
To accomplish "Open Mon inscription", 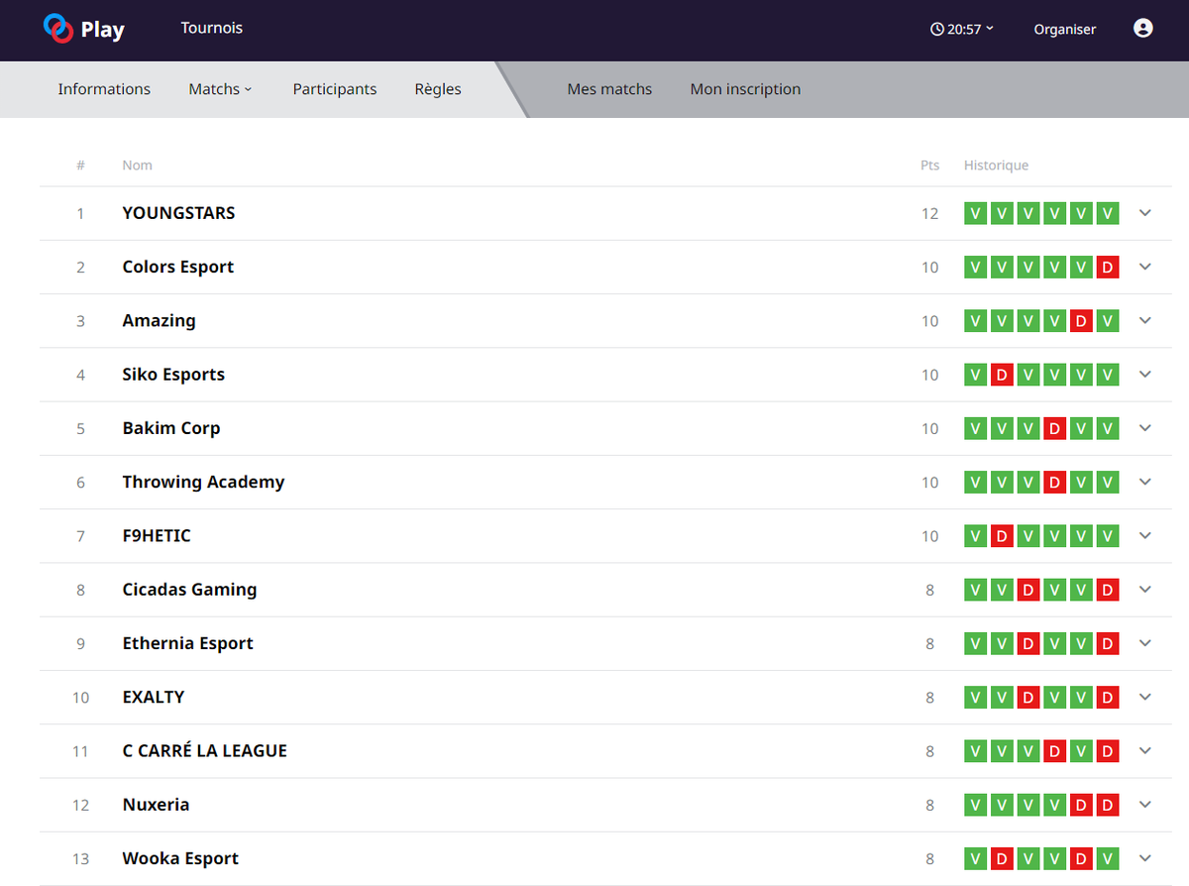I will click(x=745, y=89).
